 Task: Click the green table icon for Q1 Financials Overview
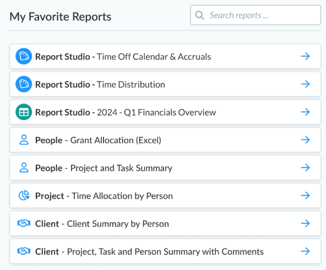click(24, 112)
